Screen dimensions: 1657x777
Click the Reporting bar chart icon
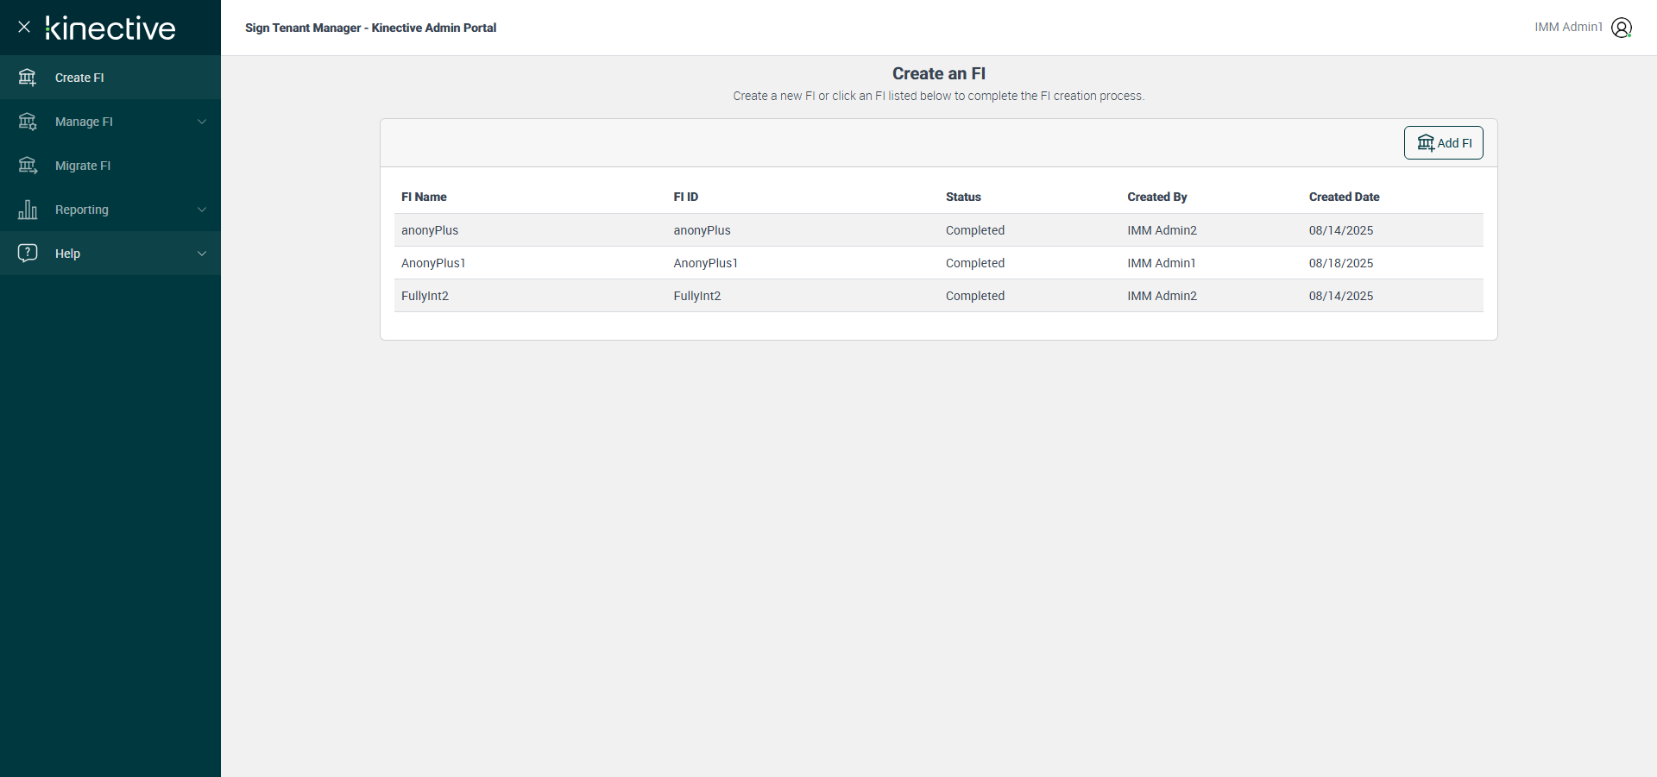(x=28, y=210)
